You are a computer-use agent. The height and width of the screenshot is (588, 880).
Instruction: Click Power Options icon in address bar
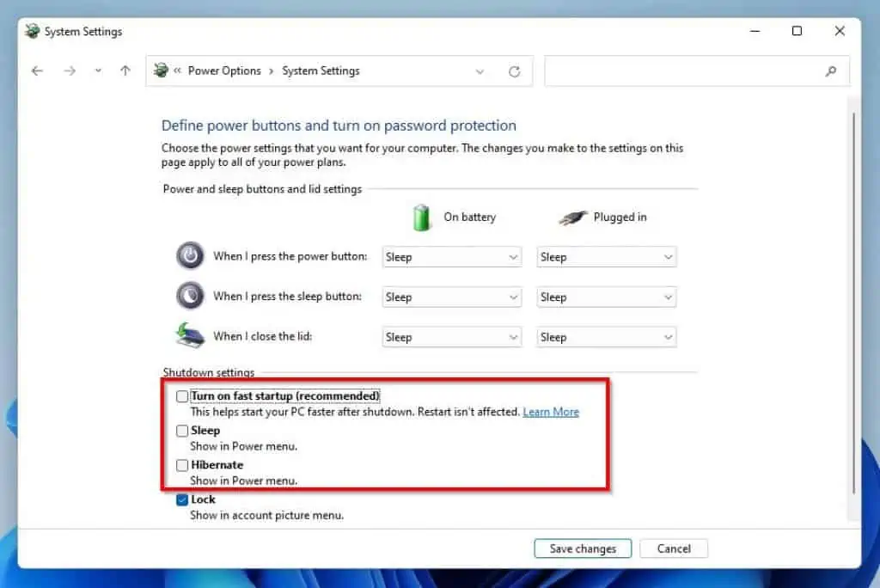161,70
